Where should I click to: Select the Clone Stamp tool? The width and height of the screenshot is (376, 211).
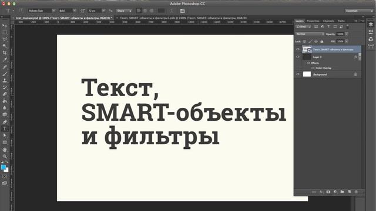point(5,80)
